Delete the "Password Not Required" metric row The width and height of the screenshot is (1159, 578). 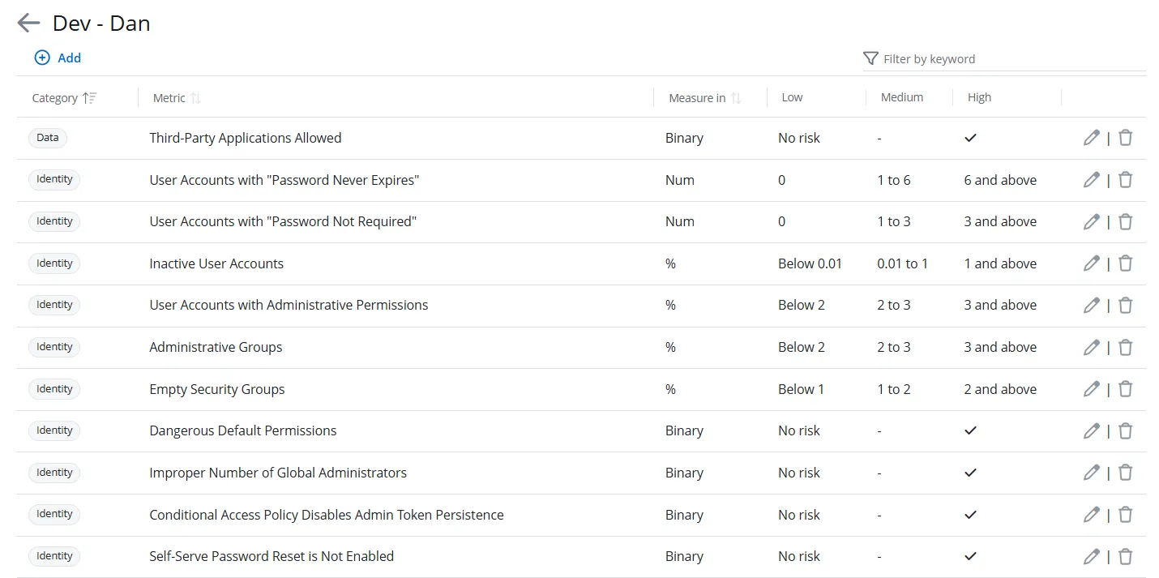1125,221
